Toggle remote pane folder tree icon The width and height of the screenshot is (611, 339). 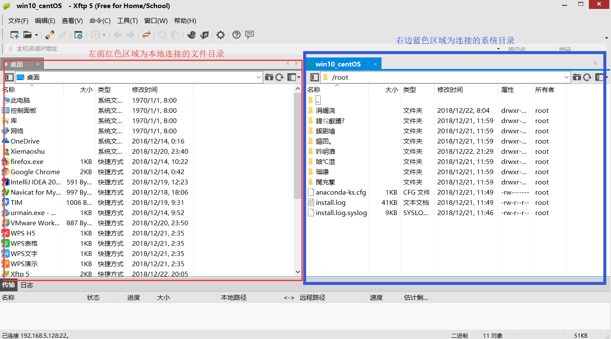tap(315, 77)
